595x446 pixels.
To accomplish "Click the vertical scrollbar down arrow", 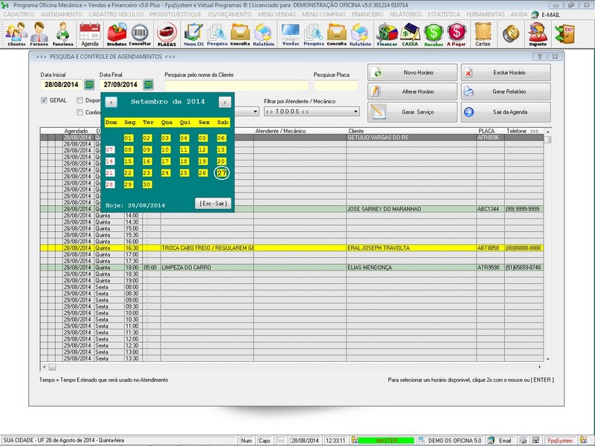I will pos(547,359).
